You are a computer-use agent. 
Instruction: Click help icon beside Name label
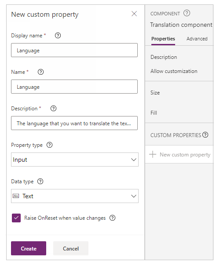tap(40, 72)
